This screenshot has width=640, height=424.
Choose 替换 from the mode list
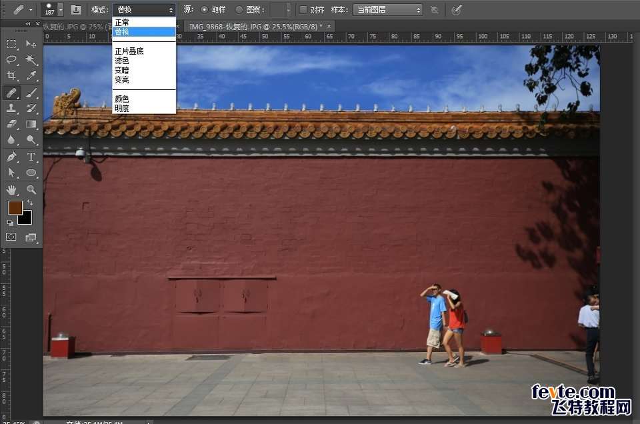(144, 31)
